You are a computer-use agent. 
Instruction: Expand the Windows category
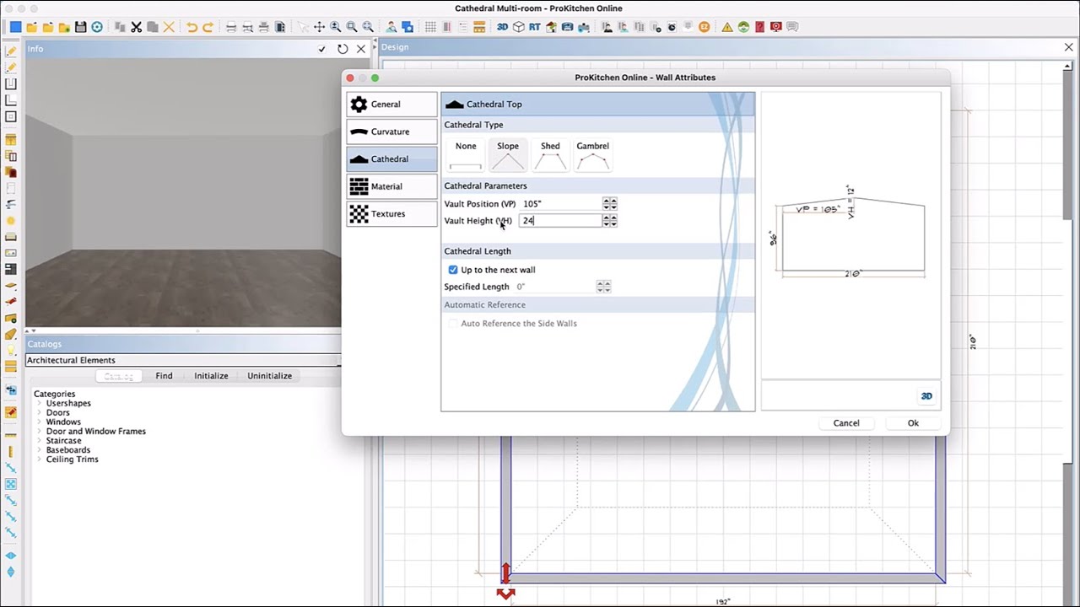pyautogui.click(x=40, y=422)
